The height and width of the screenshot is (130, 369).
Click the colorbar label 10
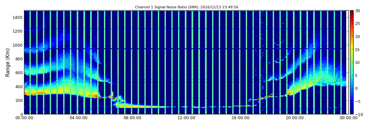tap(358, 62)
